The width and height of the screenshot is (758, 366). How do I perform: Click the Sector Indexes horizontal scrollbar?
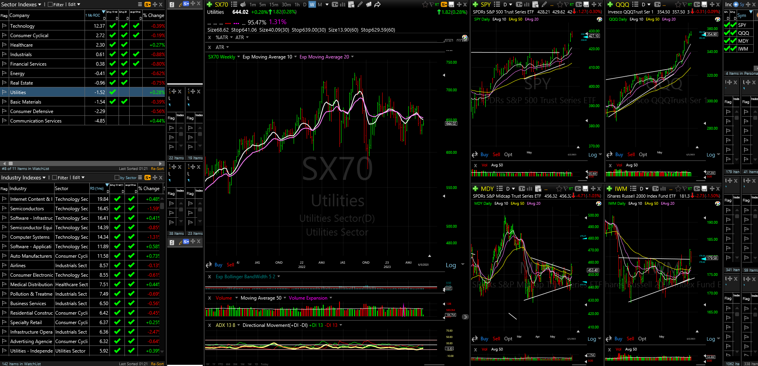pos(82,163)
